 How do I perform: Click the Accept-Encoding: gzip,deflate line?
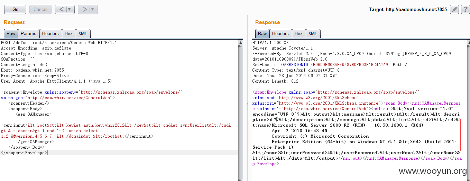[36, 48]
